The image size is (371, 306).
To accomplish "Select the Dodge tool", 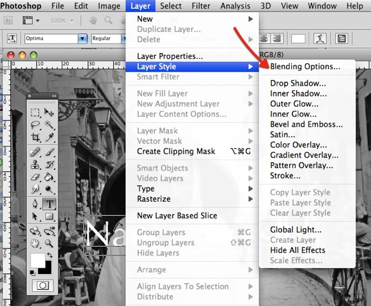I will 49,189.
